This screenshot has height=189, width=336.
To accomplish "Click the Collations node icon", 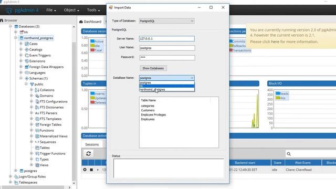I will point(37,90).
